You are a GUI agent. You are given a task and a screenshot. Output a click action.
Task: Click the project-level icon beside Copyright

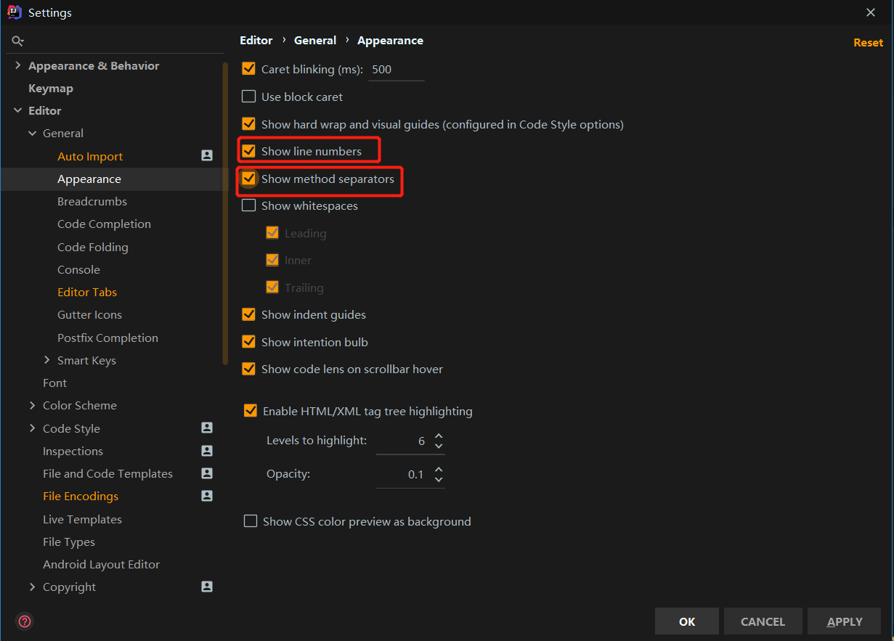207,587
